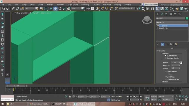Image resolution: width=189 pixels, height=106 pixels.
Task: Select the Quad Chamfer radio button
Action: [x=165, y=56]
